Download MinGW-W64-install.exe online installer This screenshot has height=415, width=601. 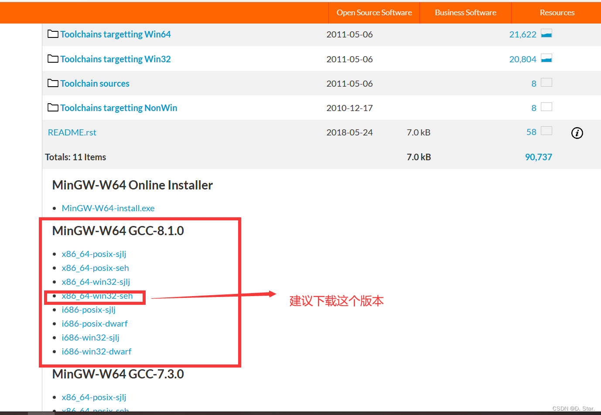pos(108,208)
